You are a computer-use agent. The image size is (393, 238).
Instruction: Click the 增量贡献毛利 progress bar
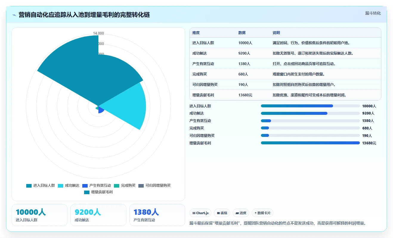click(x=310, y=143)
